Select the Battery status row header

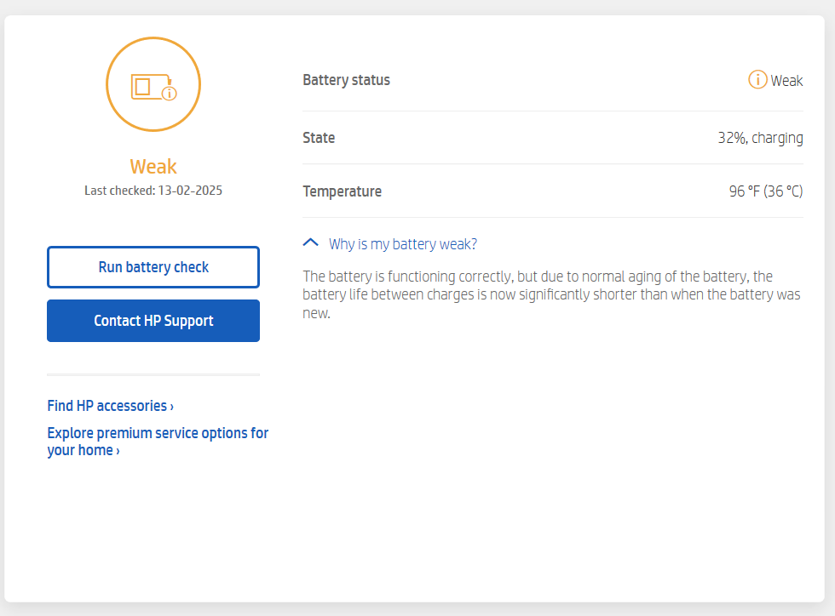pos(346,80)
